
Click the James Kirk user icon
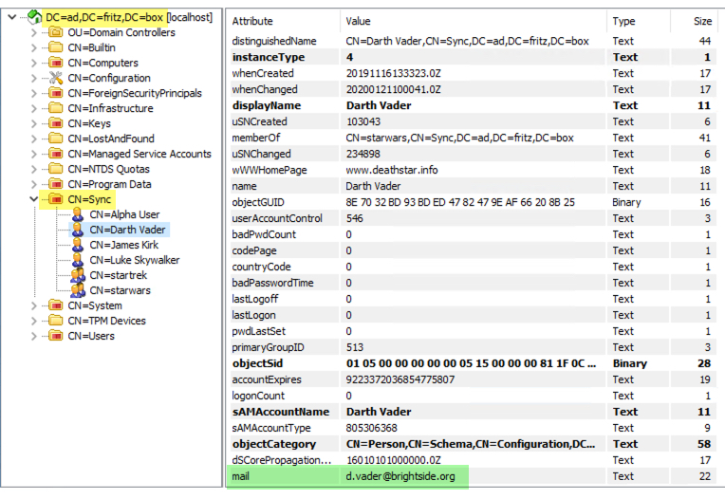click(x=78, y=245)
